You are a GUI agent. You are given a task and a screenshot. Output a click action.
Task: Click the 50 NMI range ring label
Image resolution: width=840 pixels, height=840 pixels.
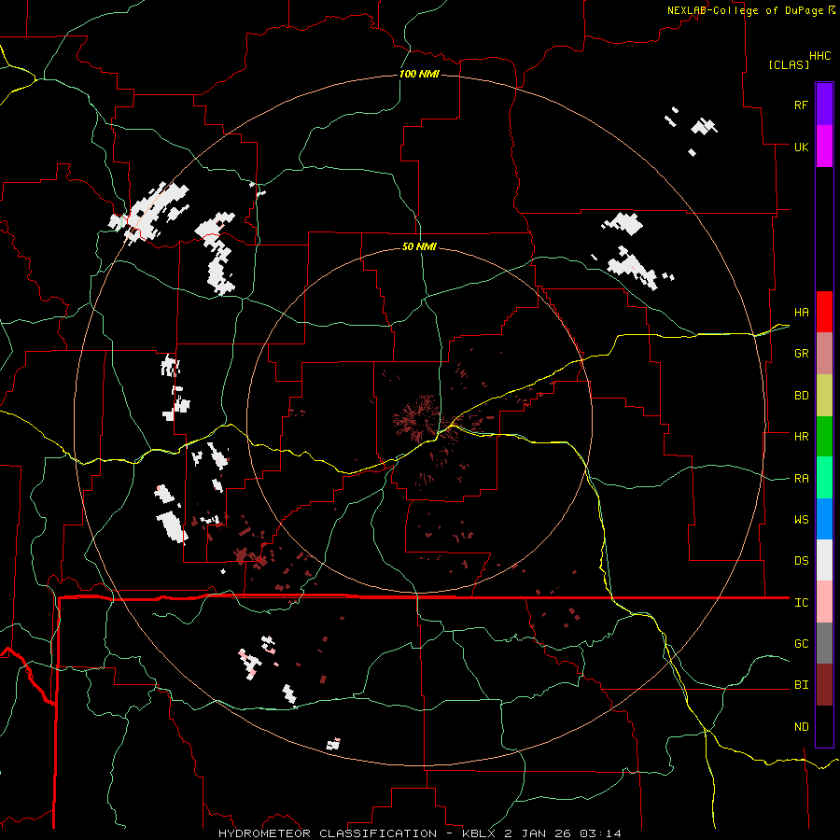coord(419,247)
